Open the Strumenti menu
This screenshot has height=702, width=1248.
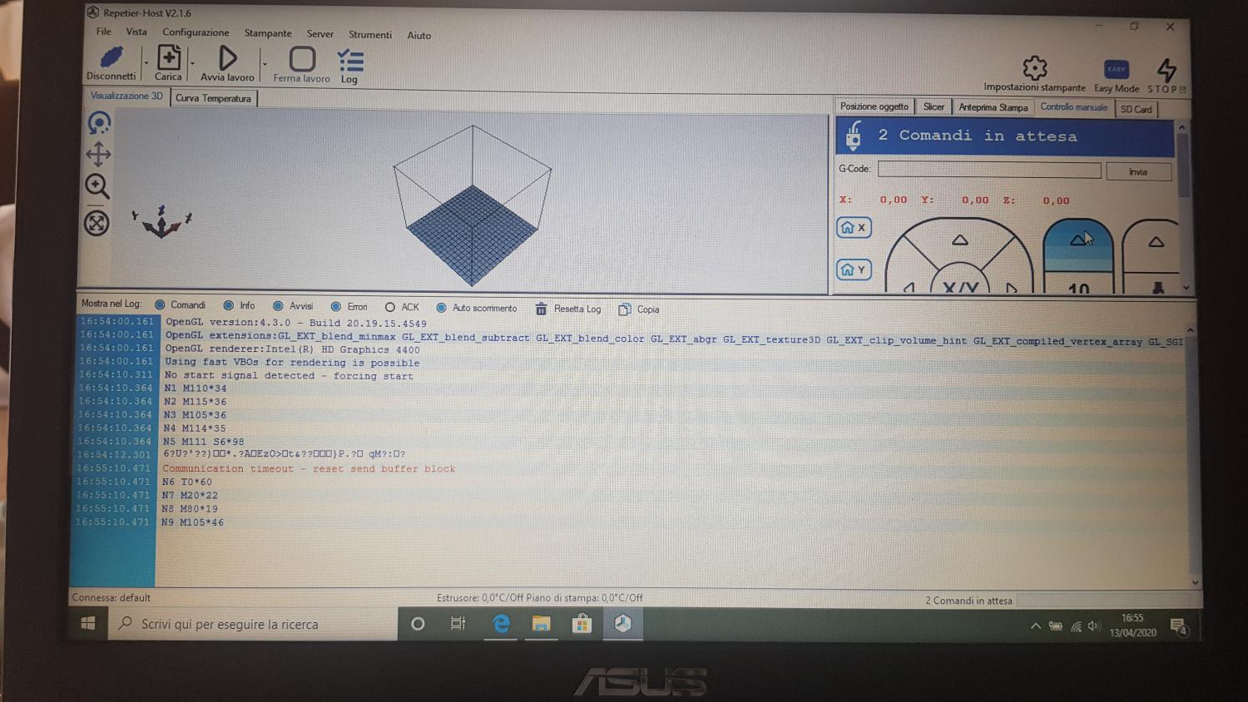370,35
